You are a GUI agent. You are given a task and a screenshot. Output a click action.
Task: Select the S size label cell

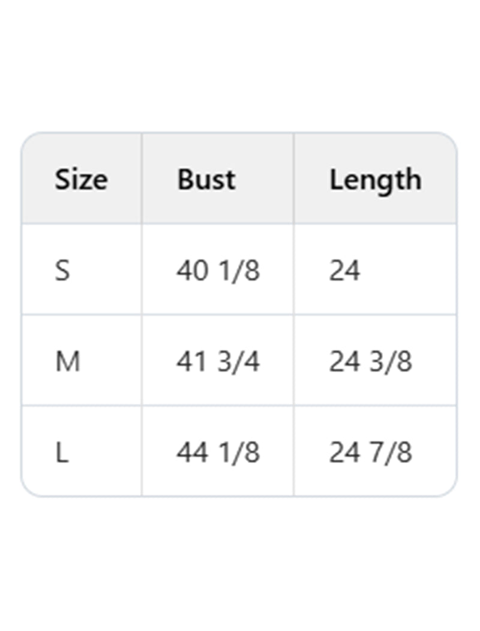pos(62,270)
